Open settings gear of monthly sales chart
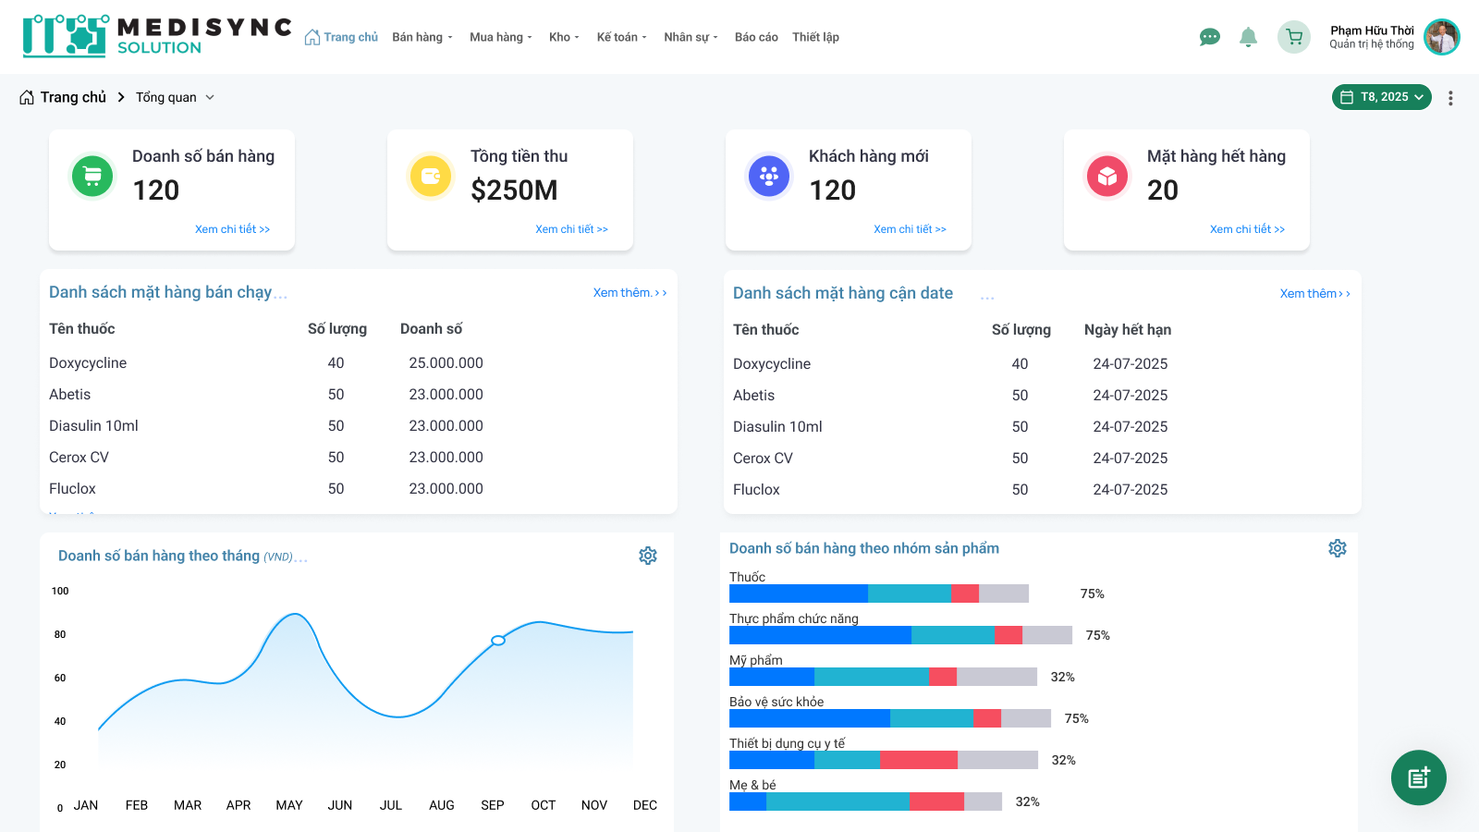This screenshot has height=832, width=1479. point(648,556)
